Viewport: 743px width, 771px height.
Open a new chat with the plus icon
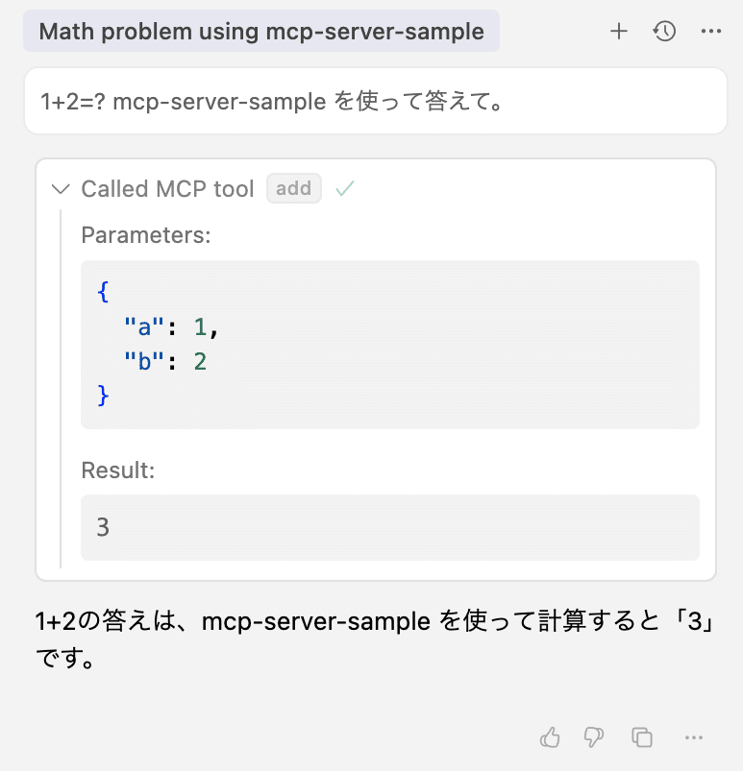click(619, 31)
